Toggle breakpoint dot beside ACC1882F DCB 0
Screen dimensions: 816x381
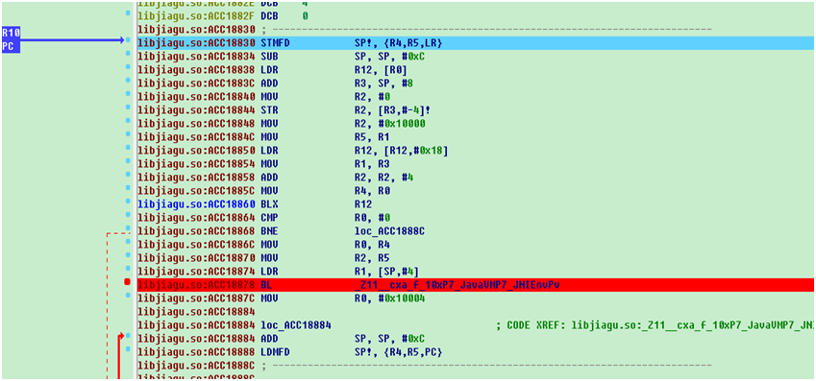[128, 12]
